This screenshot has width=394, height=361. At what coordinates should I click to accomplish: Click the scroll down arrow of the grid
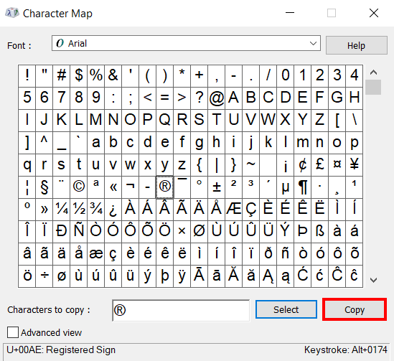[x=373, y=280]
